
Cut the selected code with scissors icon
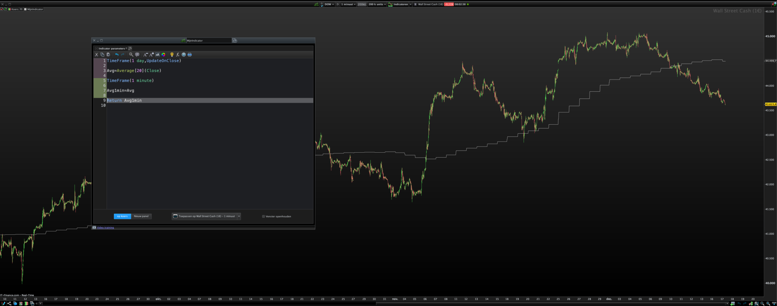[x=96, y=55]
